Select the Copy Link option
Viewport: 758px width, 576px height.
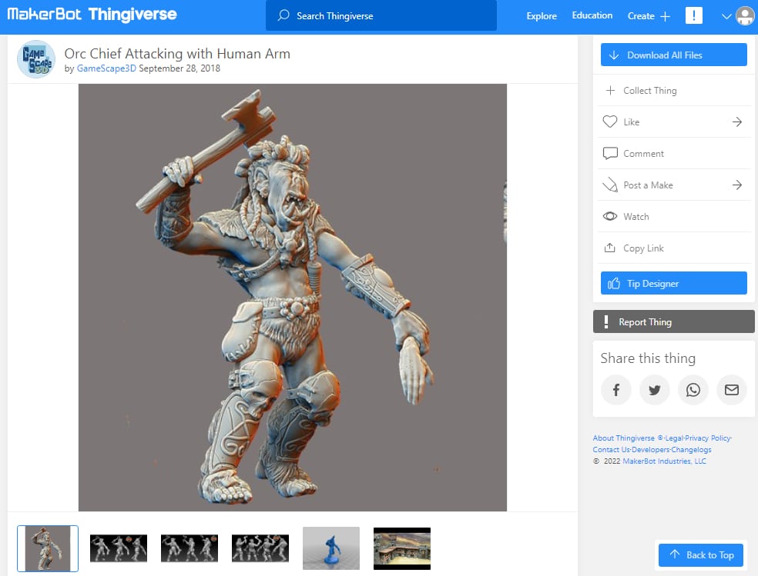pyautogui.click(x=673, y=248)
